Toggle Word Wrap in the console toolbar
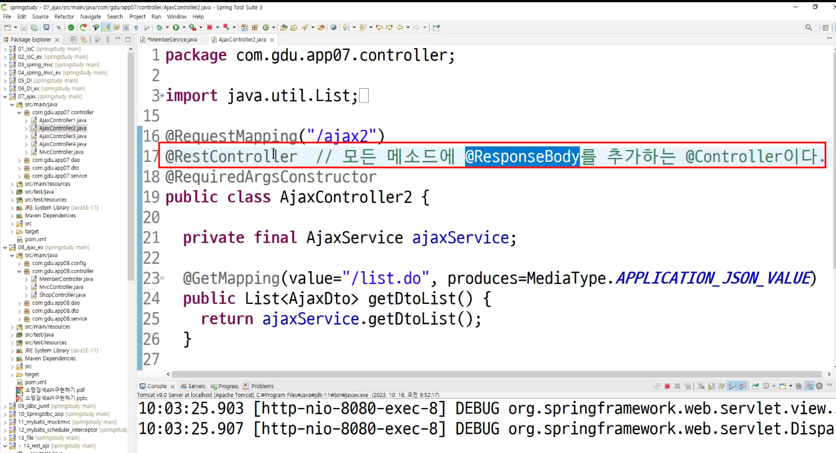Viewport: 836px width, 453px height. tap(721, 386)
